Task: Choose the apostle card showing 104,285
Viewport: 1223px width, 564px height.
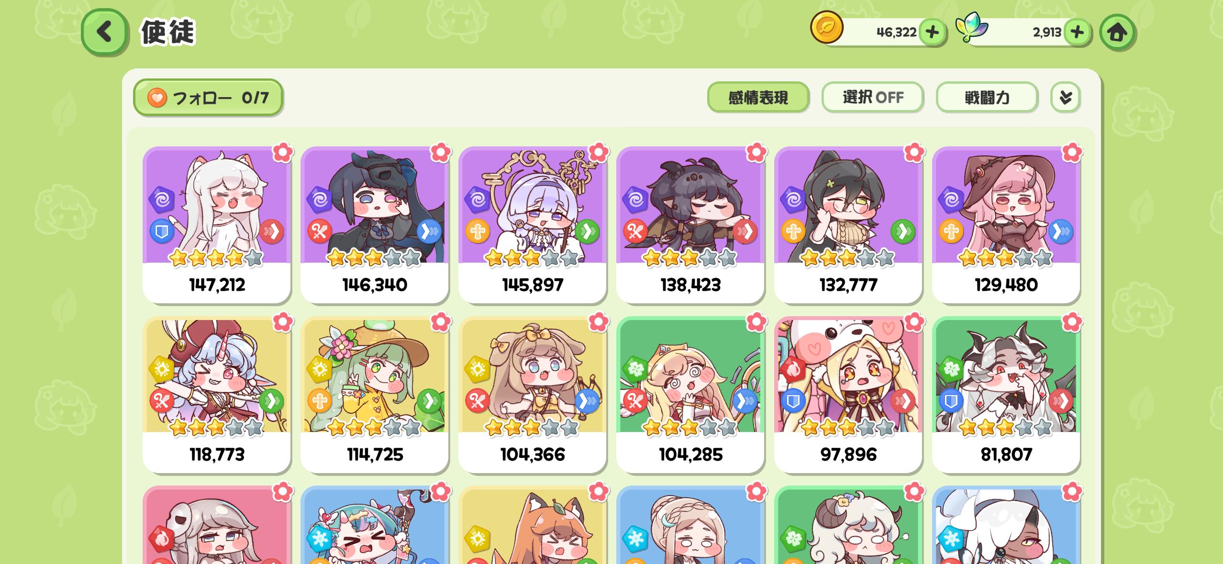Action: 690,395
